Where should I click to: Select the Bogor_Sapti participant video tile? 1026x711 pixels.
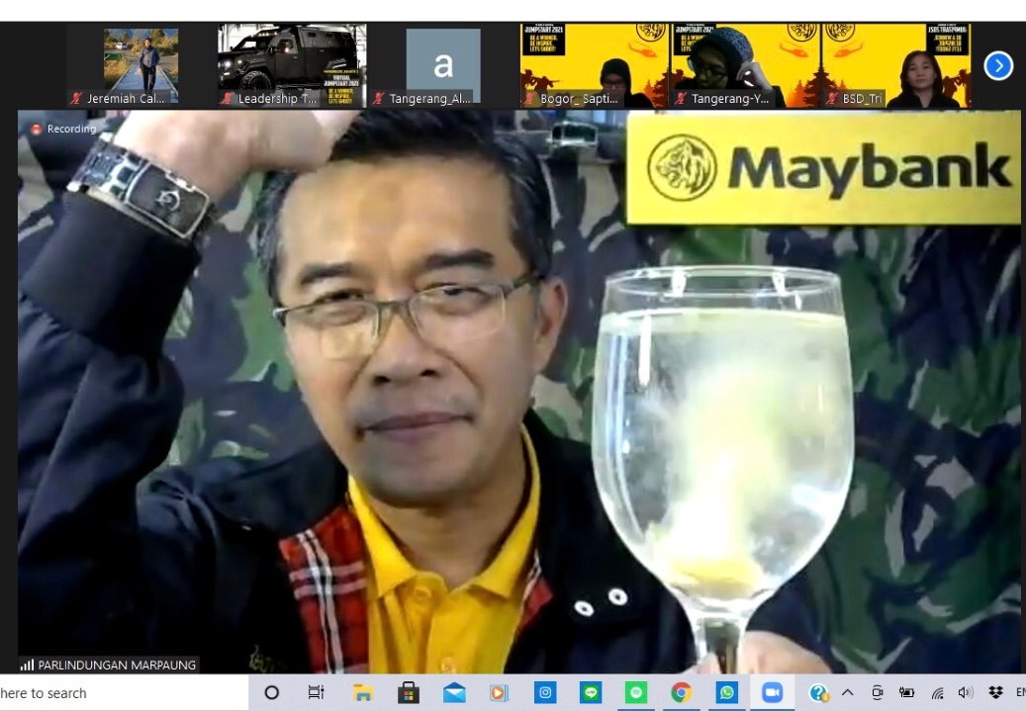coord(595,65)
